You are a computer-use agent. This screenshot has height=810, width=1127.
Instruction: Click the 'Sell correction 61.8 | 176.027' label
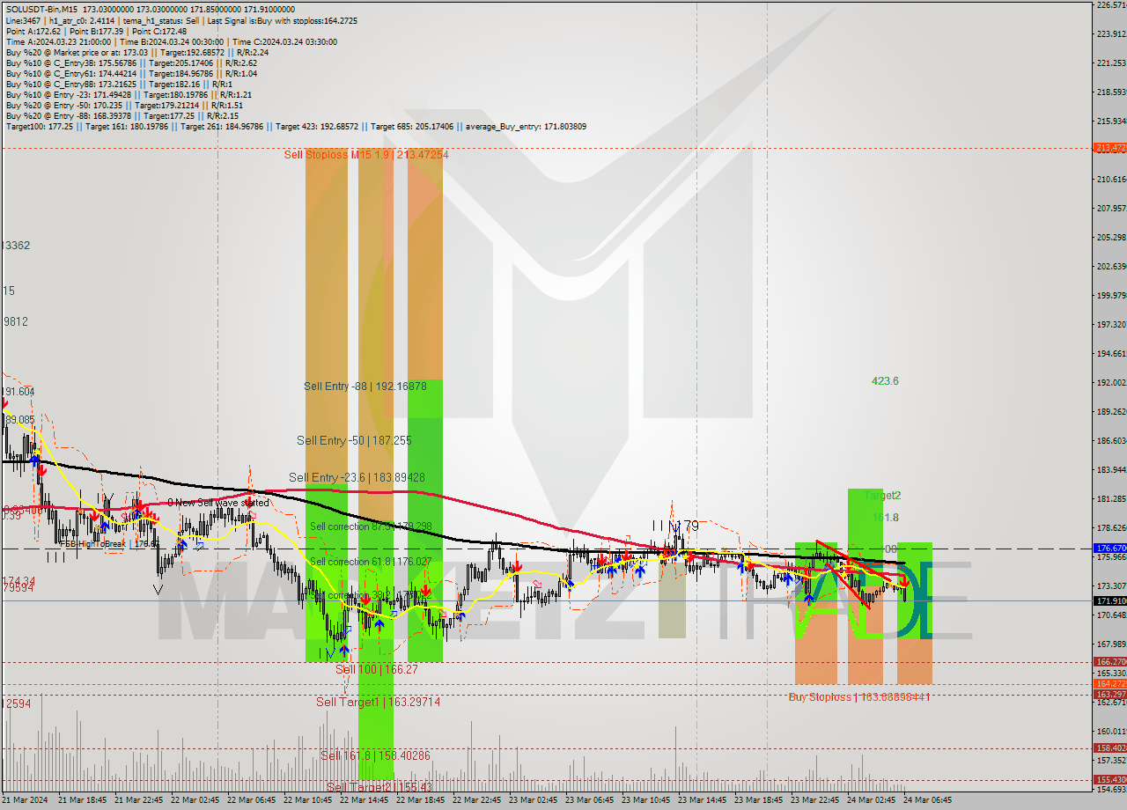pos(371,562)
